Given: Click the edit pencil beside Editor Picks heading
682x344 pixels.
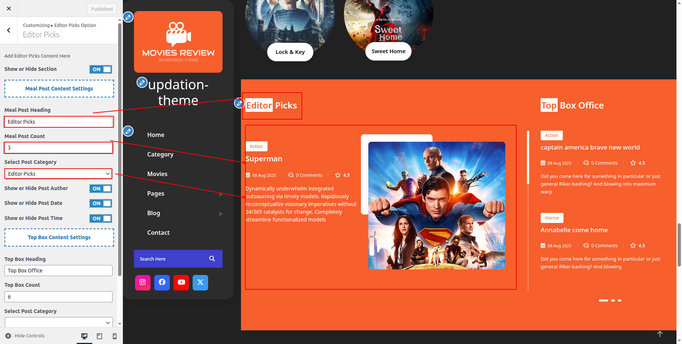Looking at the screenshot, I should point(239,103).
